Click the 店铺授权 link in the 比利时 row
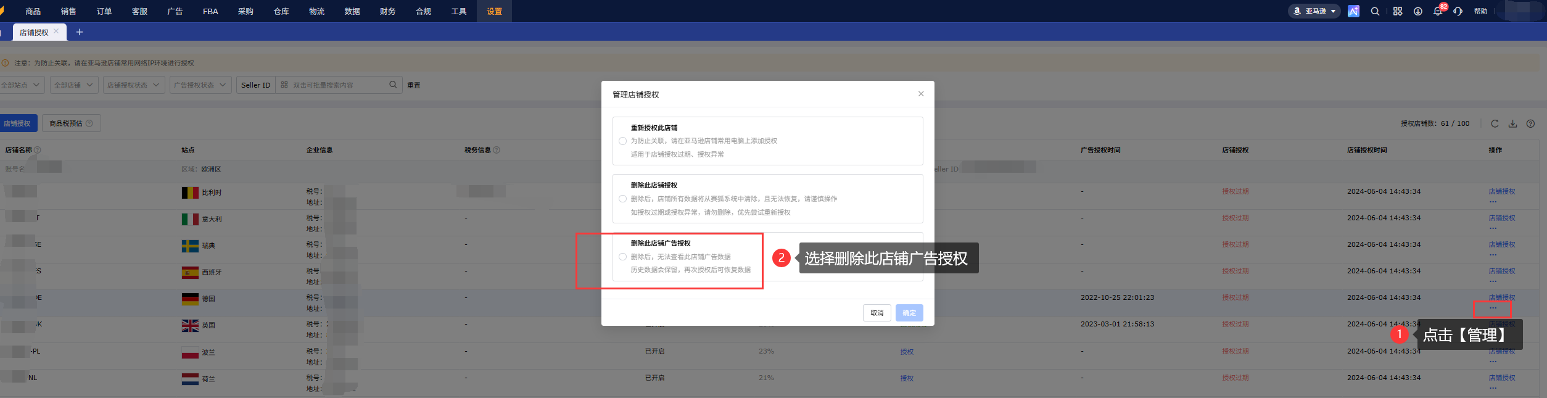The height and width of the screenshot is (398, 1547). click(x=1502, y=191)
